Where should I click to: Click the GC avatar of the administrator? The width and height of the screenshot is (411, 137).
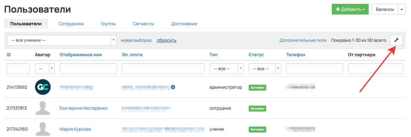(43, 87)
